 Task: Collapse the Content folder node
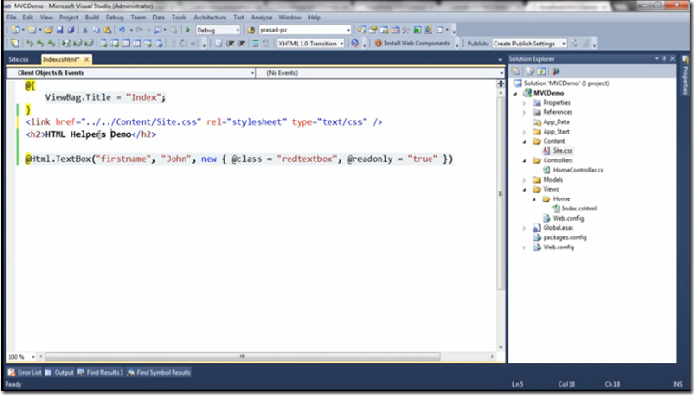[525, 142]
